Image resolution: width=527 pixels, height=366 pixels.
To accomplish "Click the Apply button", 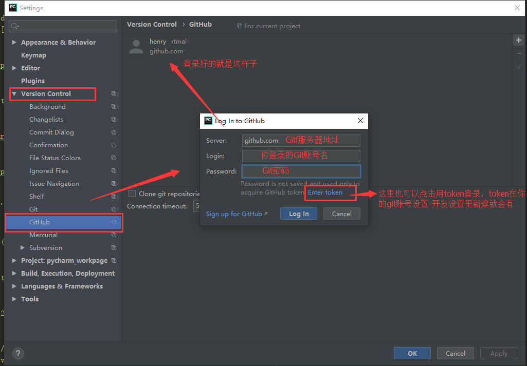I will [x=499, y=353].
